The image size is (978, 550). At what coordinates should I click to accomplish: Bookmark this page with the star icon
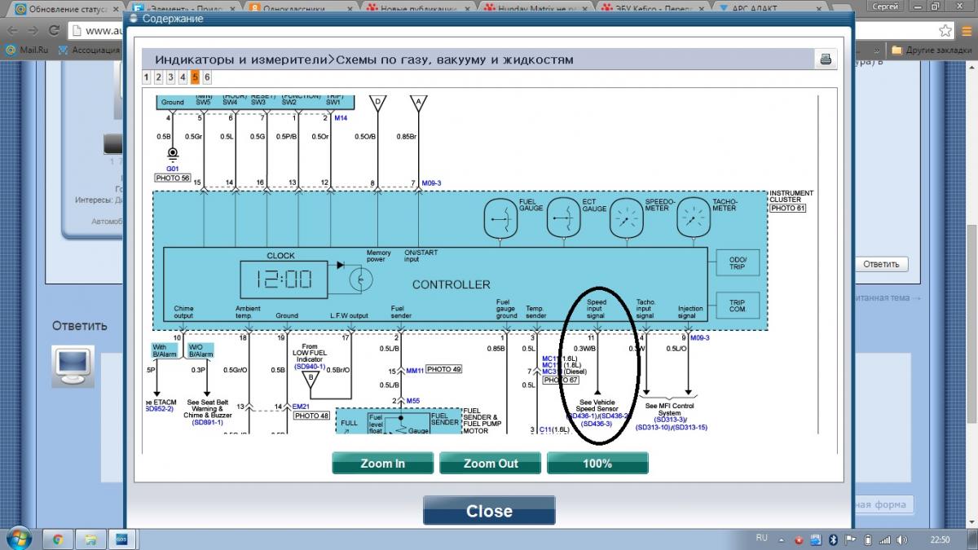(x=945, y=30)
